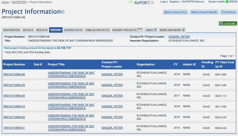Click DASZAK, PETER in the 2019 row

pos(112,74)
